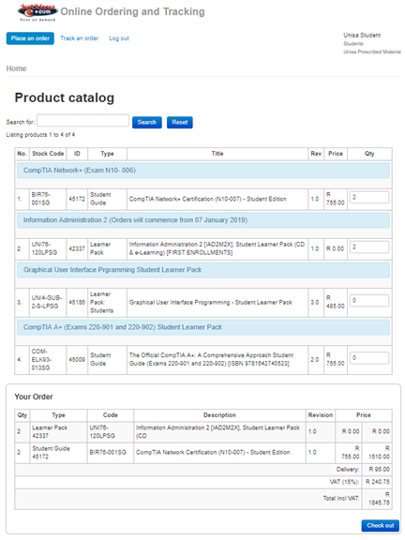Click Student Guide 45172 in Your Order
The height and width of the screenshot is (540, 405).
[x=51, y=453]
